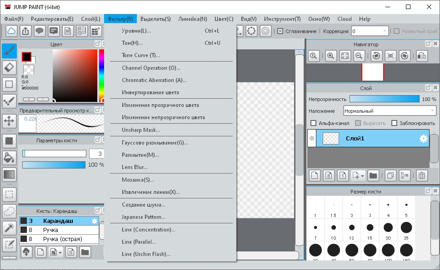Select the Magic Wand tool
The height and width of the screenshot is (270, 440).
pos(9,228)
